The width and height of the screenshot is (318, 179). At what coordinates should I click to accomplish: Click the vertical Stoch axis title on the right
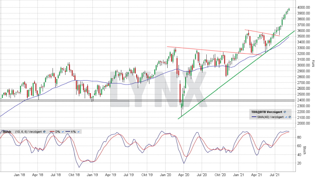(304, 150)
